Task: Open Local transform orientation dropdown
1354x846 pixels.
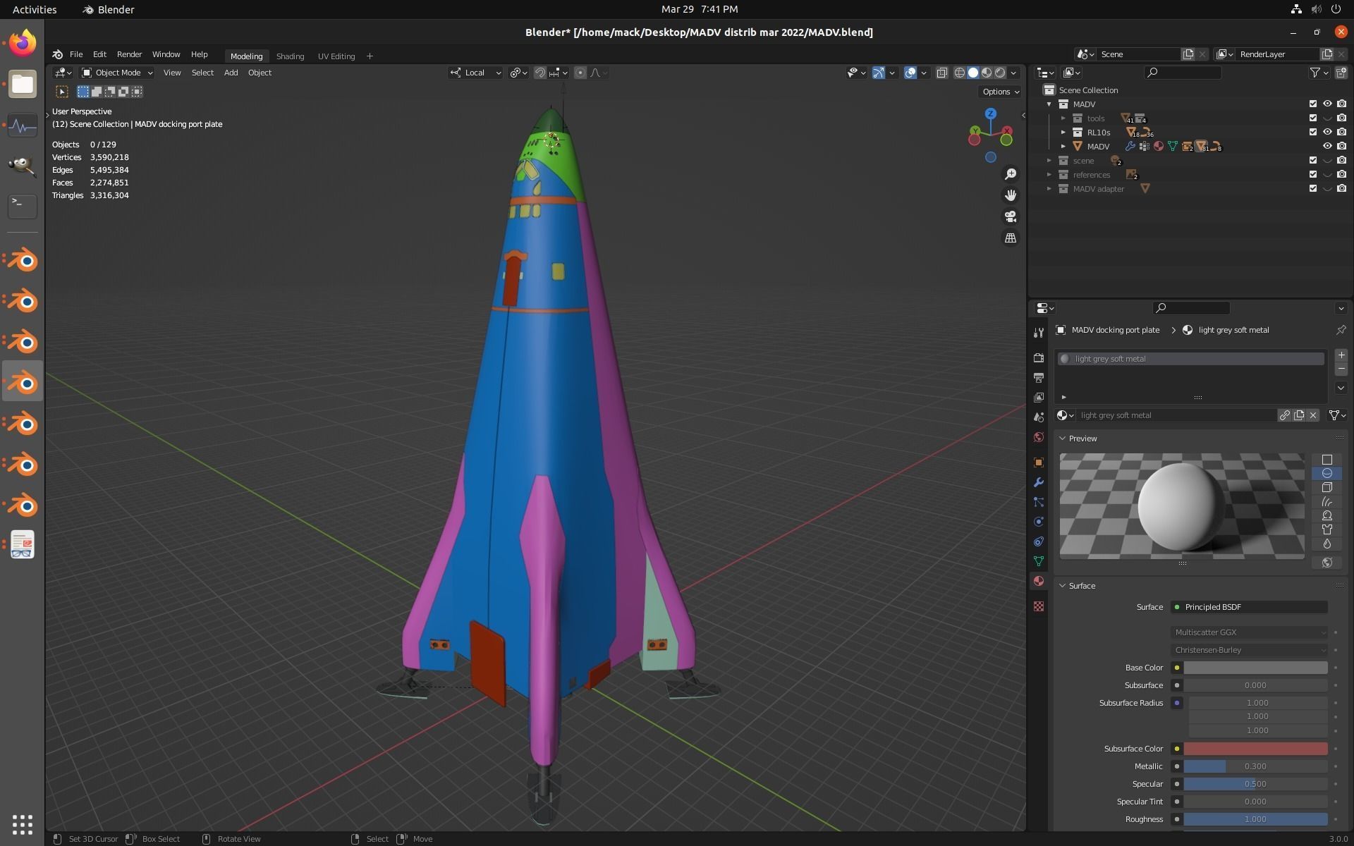Action: pos(475,73)
